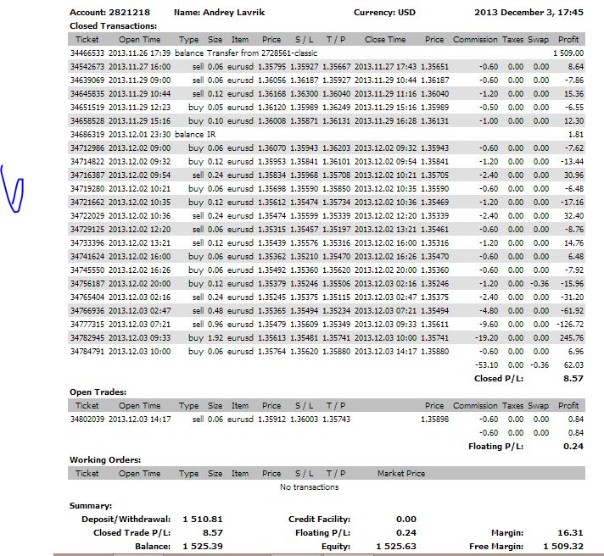604x556 pixels.
Task: Click the date '2013 December 3, 17:45'
Action: [x=528, y=13]
